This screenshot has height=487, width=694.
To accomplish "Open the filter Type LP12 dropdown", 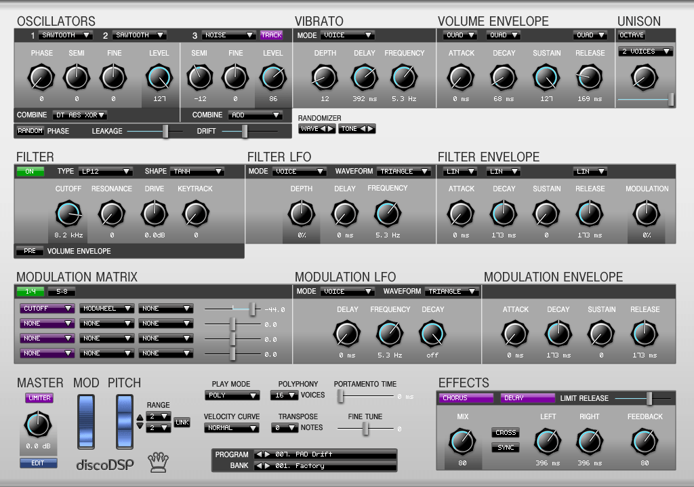I will (104, 172).
